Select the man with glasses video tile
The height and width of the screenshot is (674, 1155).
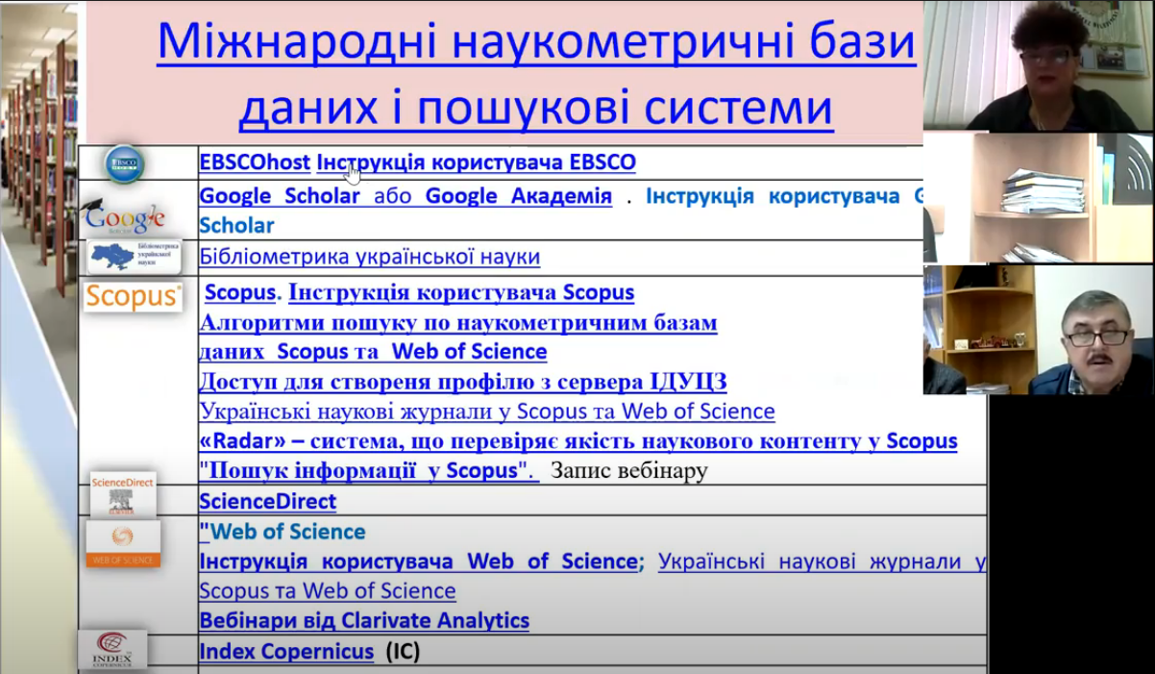pyautogui.click(x=1039, y=330)
